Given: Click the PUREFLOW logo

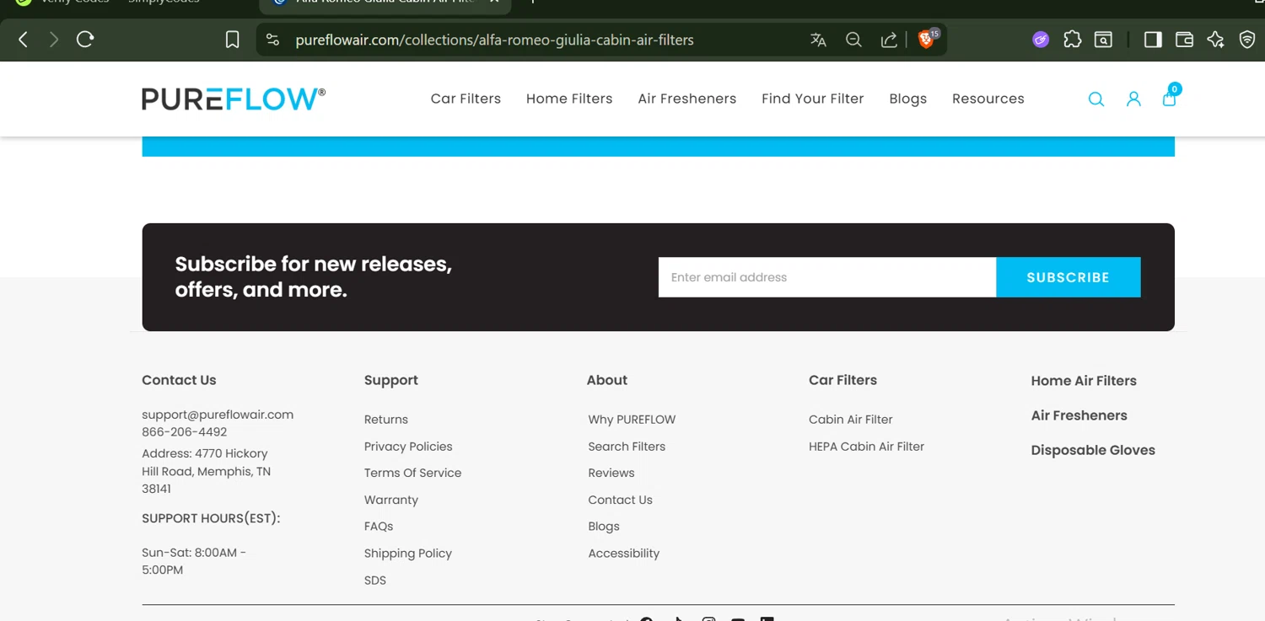Looking at the screenshot, I should click(x=234, y=99).
